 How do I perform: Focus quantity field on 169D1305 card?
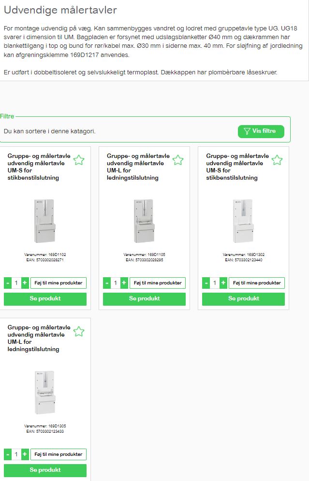pos(16,454)
